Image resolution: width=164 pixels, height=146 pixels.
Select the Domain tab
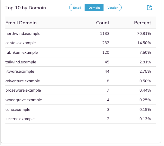pos(94,8)
